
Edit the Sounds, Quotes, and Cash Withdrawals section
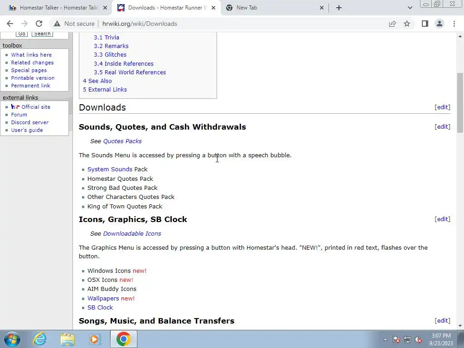pos(442,127)
